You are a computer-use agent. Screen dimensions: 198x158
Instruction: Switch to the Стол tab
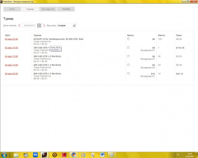pyautogui.click(x=12, y=9)
